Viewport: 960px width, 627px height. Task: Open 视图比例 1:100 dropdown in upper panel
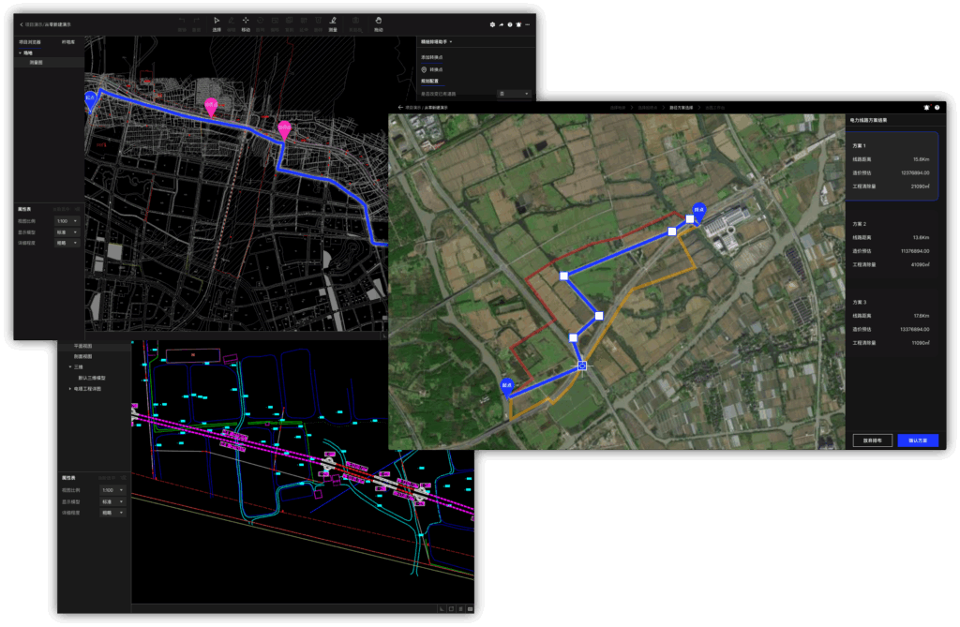(67, 220)
